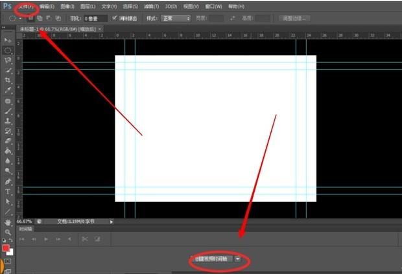Viewport: 402px width, 274px height.
Task: Select the Hand tool
Action: (8, 222)
